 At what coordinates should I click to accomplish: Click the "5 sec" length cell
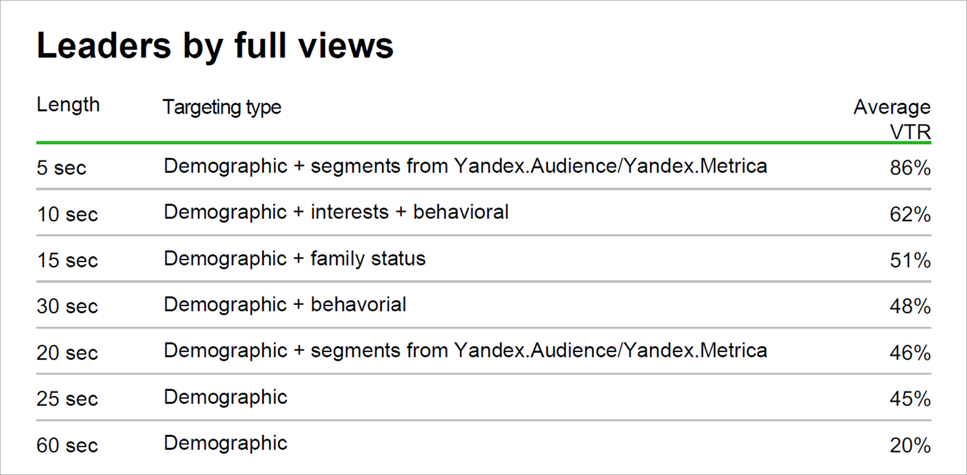pyautogui.click(x=61, y=168)
